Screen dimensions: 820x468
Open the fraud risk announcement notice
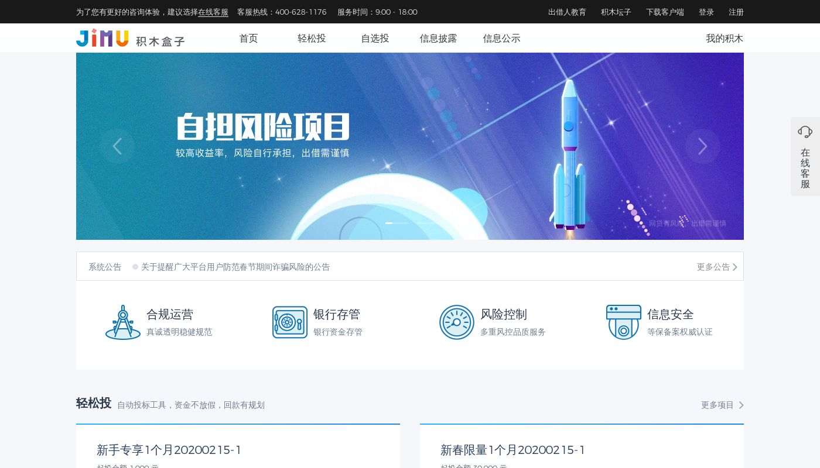click(x=235, y=267)
